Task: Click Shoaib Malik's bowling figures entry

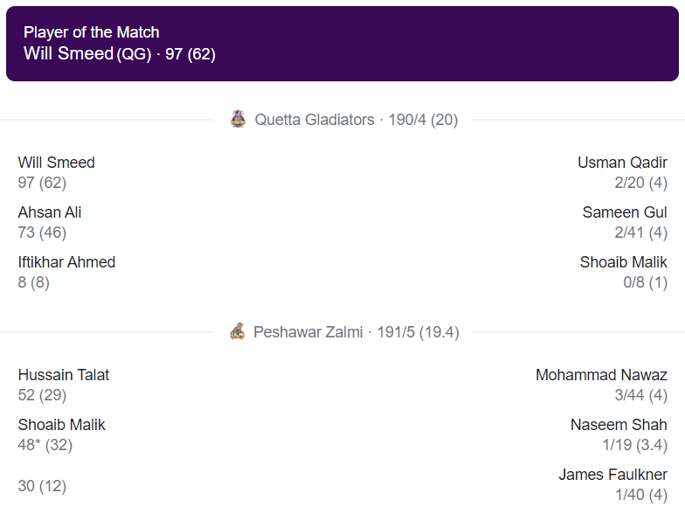Action: point(624,272)
